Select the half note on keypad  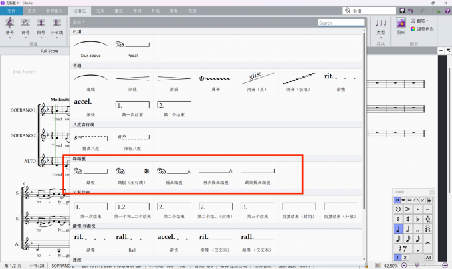tap(408, 229)
